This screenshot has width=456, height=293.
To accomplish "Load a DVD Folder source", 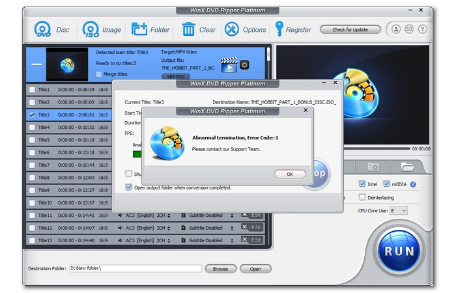I will tap(139, 29).
